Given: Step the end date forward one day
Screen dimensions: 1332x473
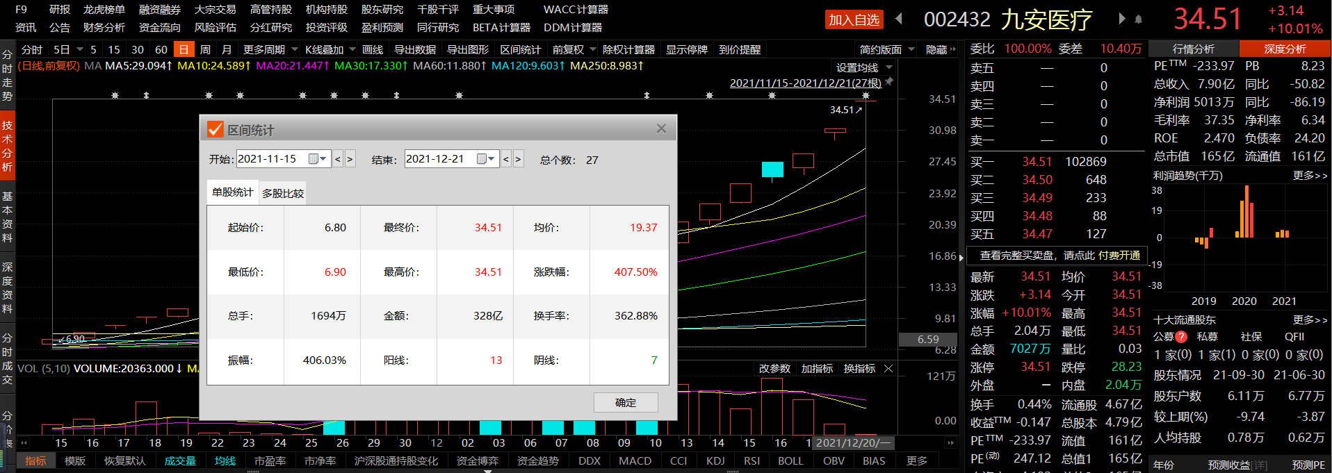Looking at the screenshot, I should [518, 160].
